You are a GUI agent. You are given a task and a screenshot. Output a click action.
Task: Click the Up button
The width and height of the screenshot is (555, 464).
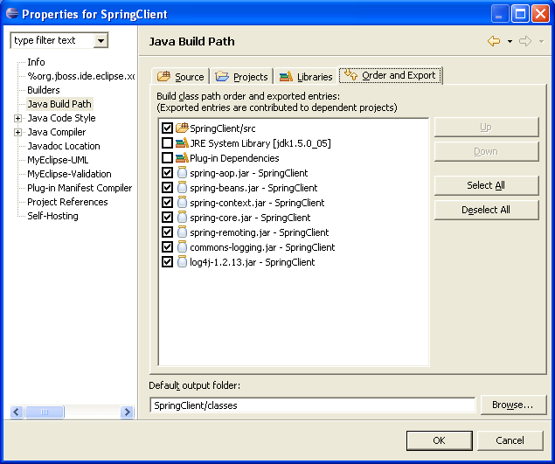[486, 127]
